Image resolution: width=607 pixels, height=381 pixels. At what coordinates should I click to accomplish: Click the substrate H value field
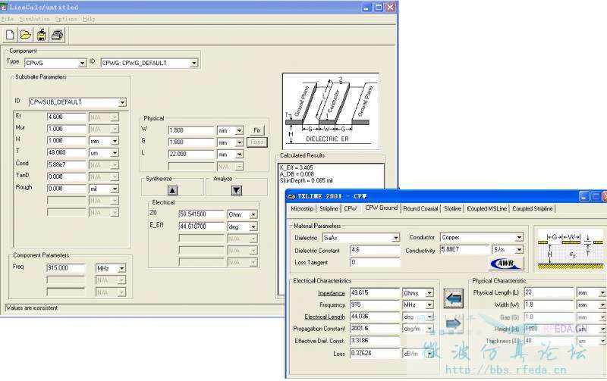[x=67, y=141]
